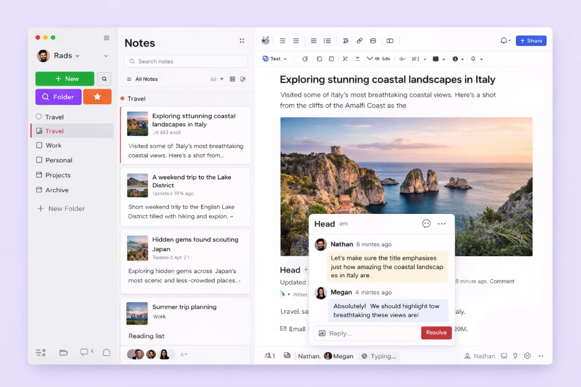Open the All filter dropdown
Image resolution: width=581 pixels, height=387 pixels.
tap(216, 79)
